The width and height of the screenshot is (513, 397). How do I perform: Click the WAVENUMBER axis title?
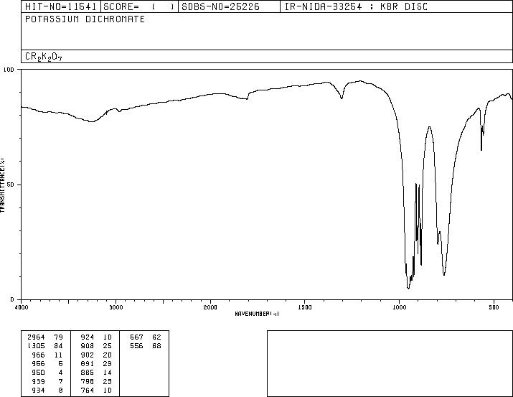[257, 314]
